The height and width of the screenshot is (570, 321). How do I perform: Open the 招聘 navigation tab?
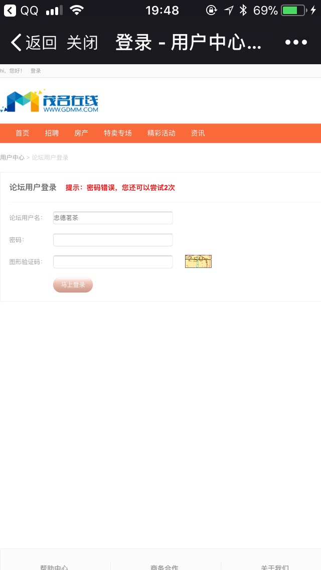pyautogui.click(x=52, y=133)
